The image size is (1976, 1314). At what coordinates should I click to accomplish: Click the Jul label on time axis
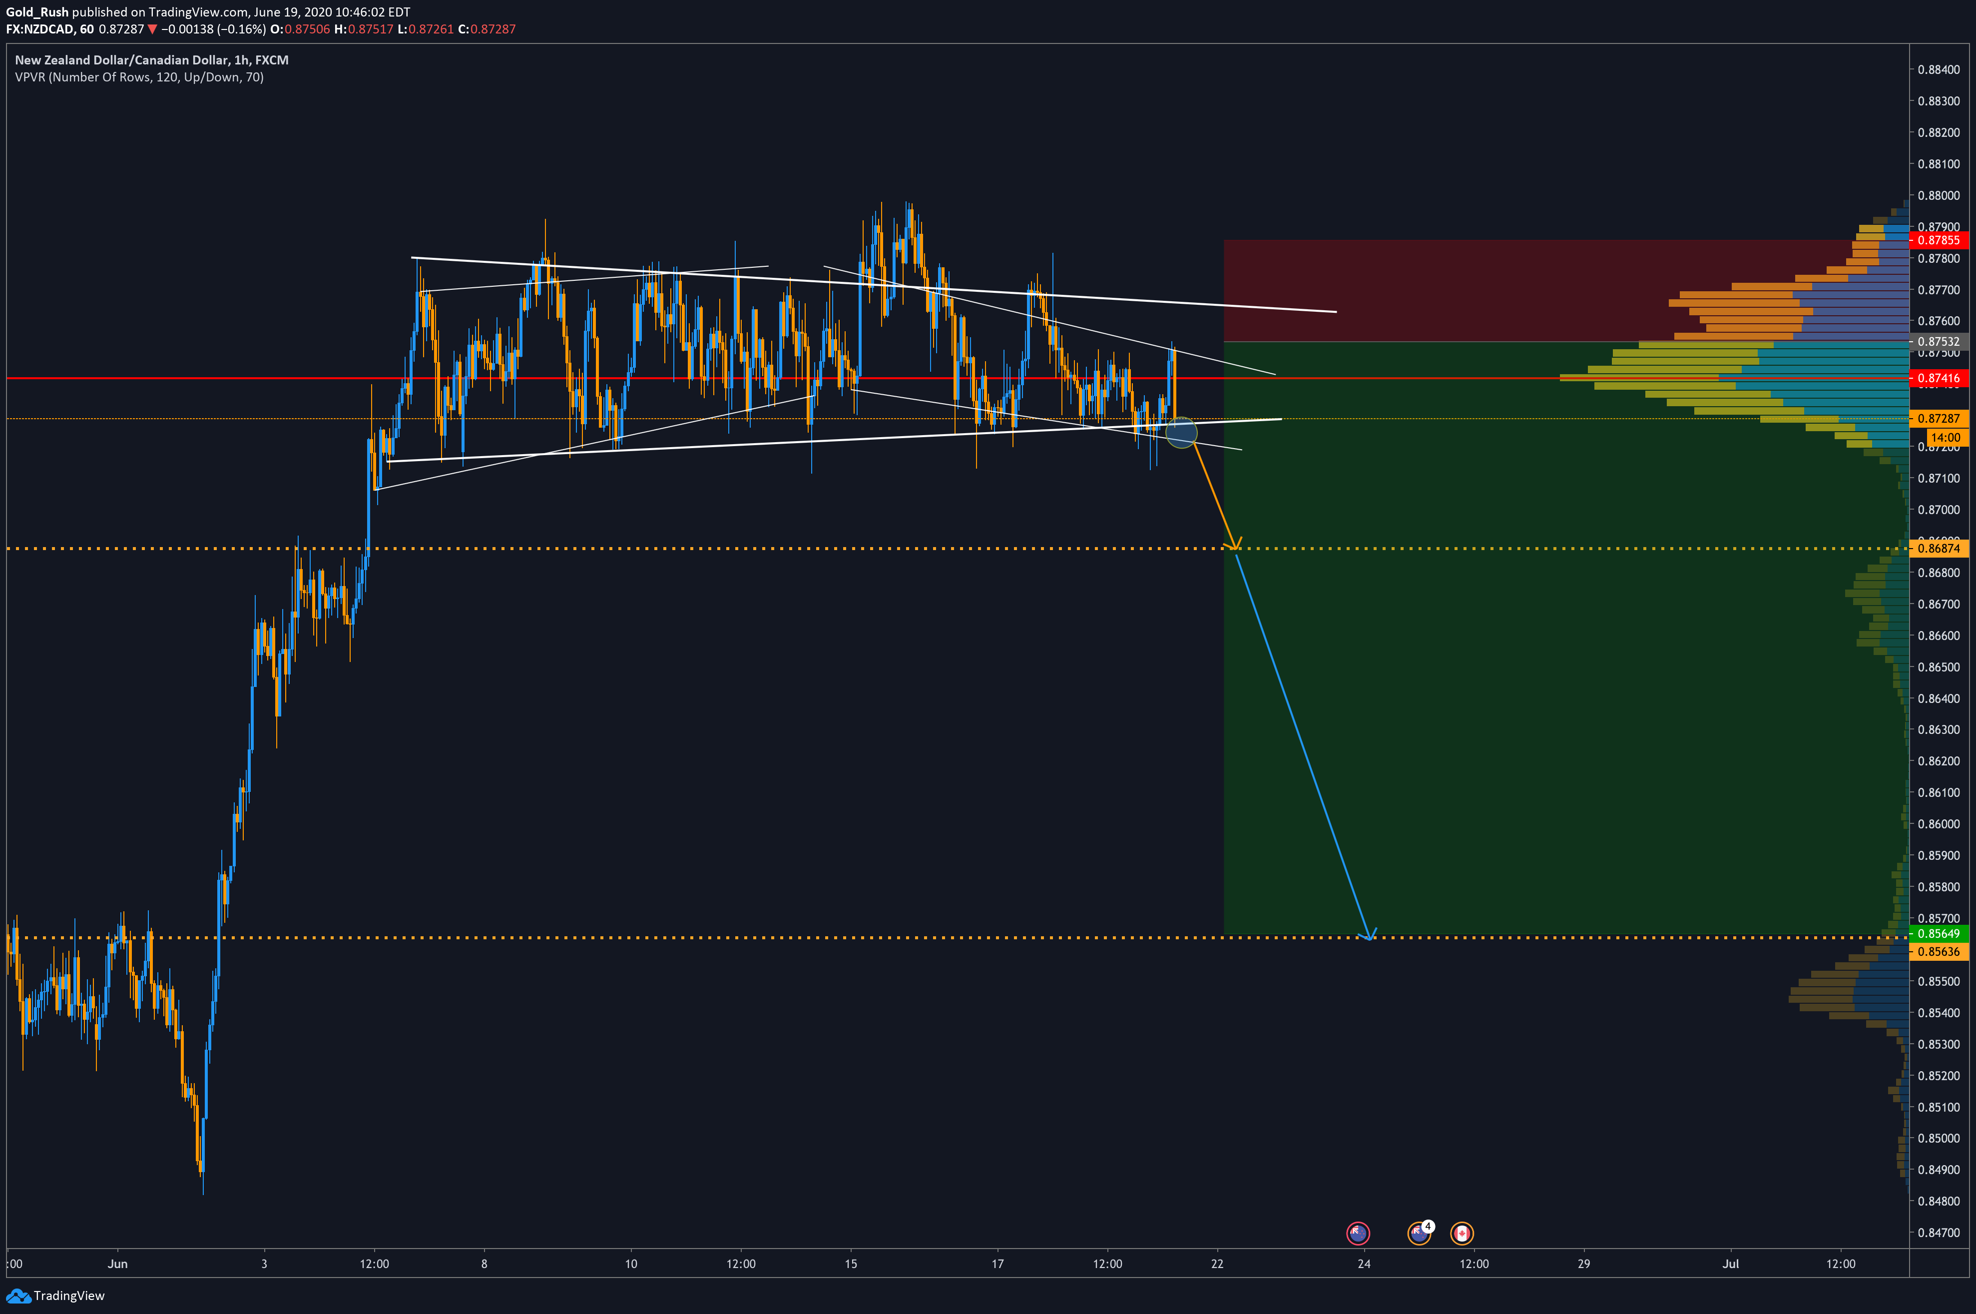1731,1264
